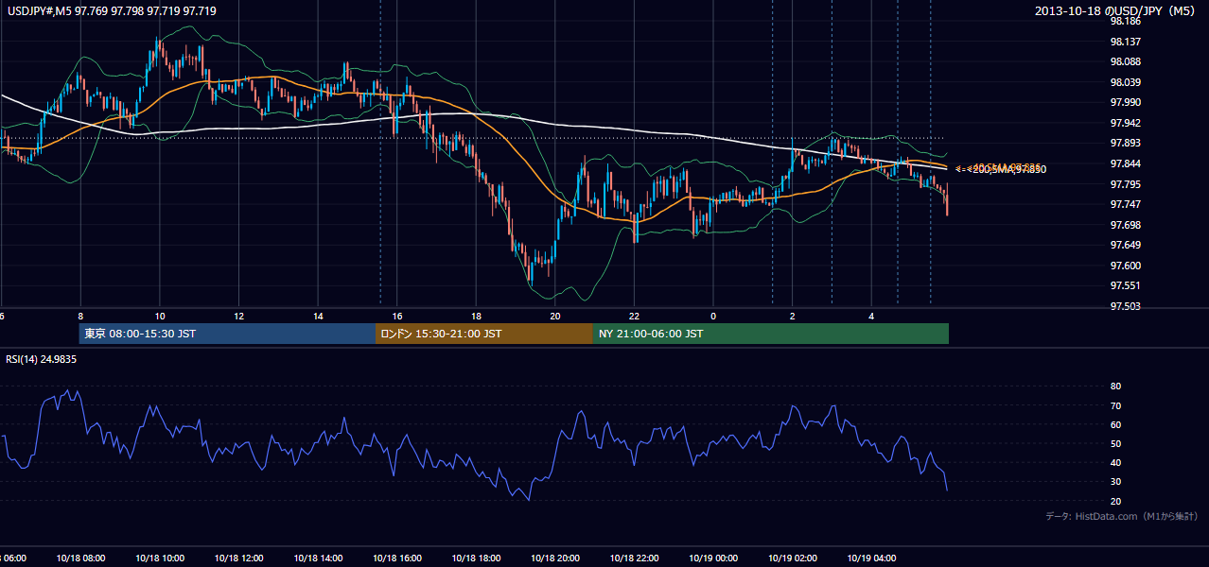Click bottom time label 10/18 20:00
Viewport: 1209px width, 567px height.
tap(554, 558)
